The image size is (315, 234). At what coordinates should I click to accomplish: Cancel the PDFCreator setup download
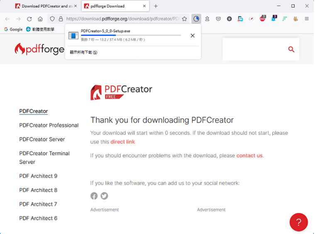point(193,36)
